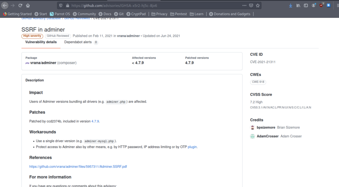339x187 pixels.
Task: Click the affected versions value < 4.7.9
Action: [x=138, y=63]
